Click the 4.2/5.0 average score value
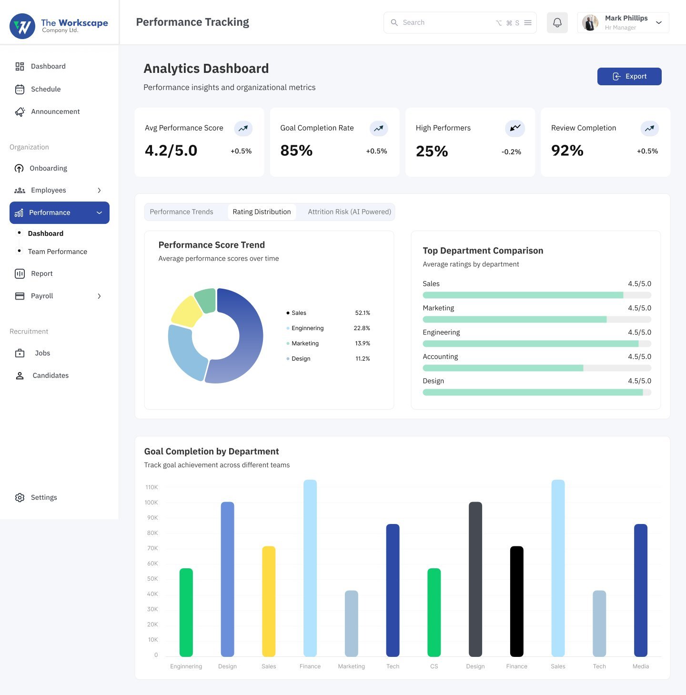This screenshot has height=695, width=686. 171,151
